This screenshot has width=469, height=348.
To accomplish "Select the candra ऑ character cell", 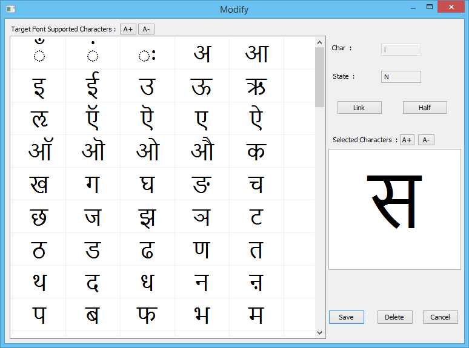I will click(x=39, y=151).
